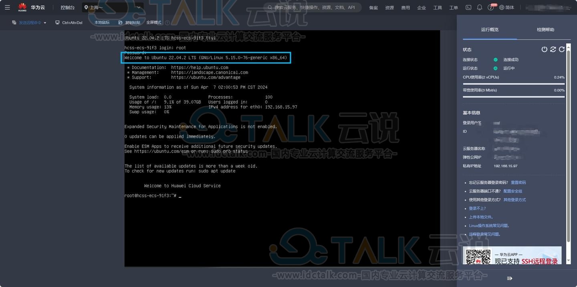Screen dimensions: 577x287
Task: Open the hamburger navigation menu
Action: pos(7,7)
